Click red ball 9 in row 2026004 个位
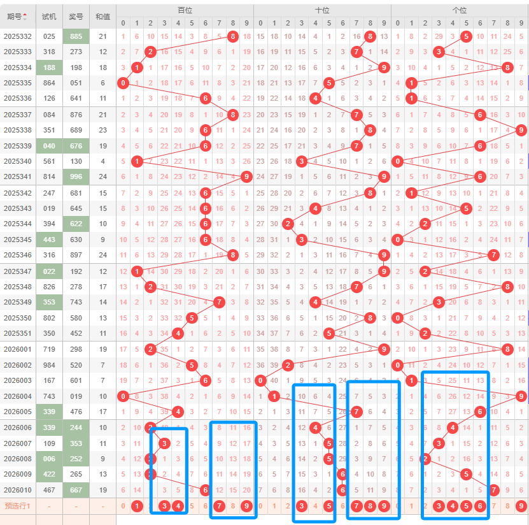The image size is (529, 525). coord(521,396)
